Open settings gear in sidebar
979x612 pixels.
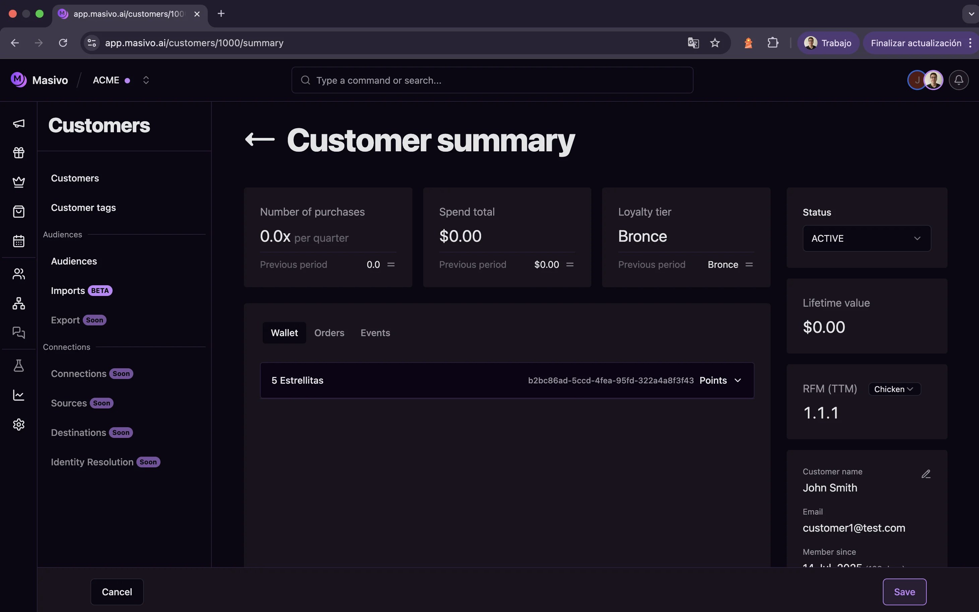[19, 424]
